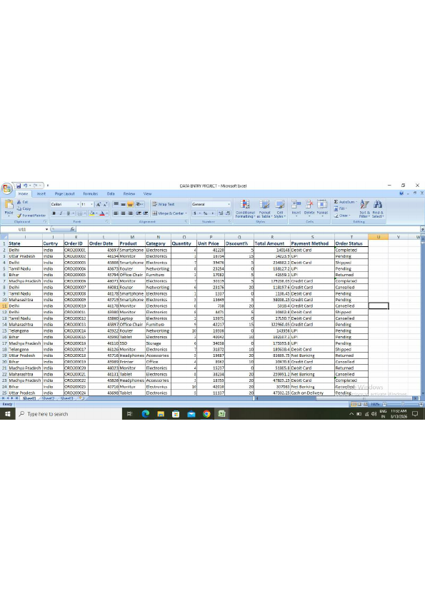Align text to the left

point(116,213)
